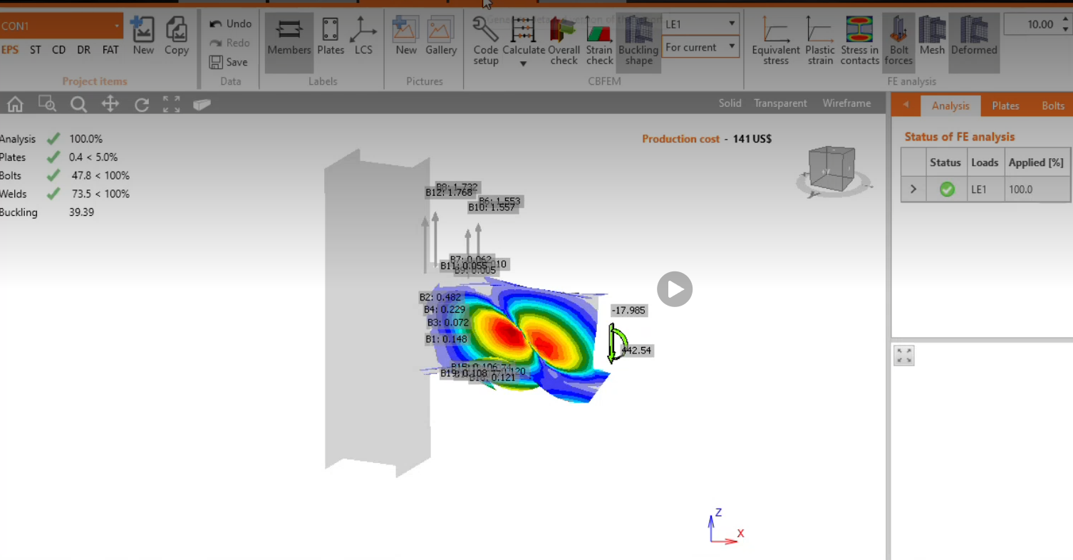1073x560 pixels.
Task: Click the green status check for LE1
Action: click(946, 190)
